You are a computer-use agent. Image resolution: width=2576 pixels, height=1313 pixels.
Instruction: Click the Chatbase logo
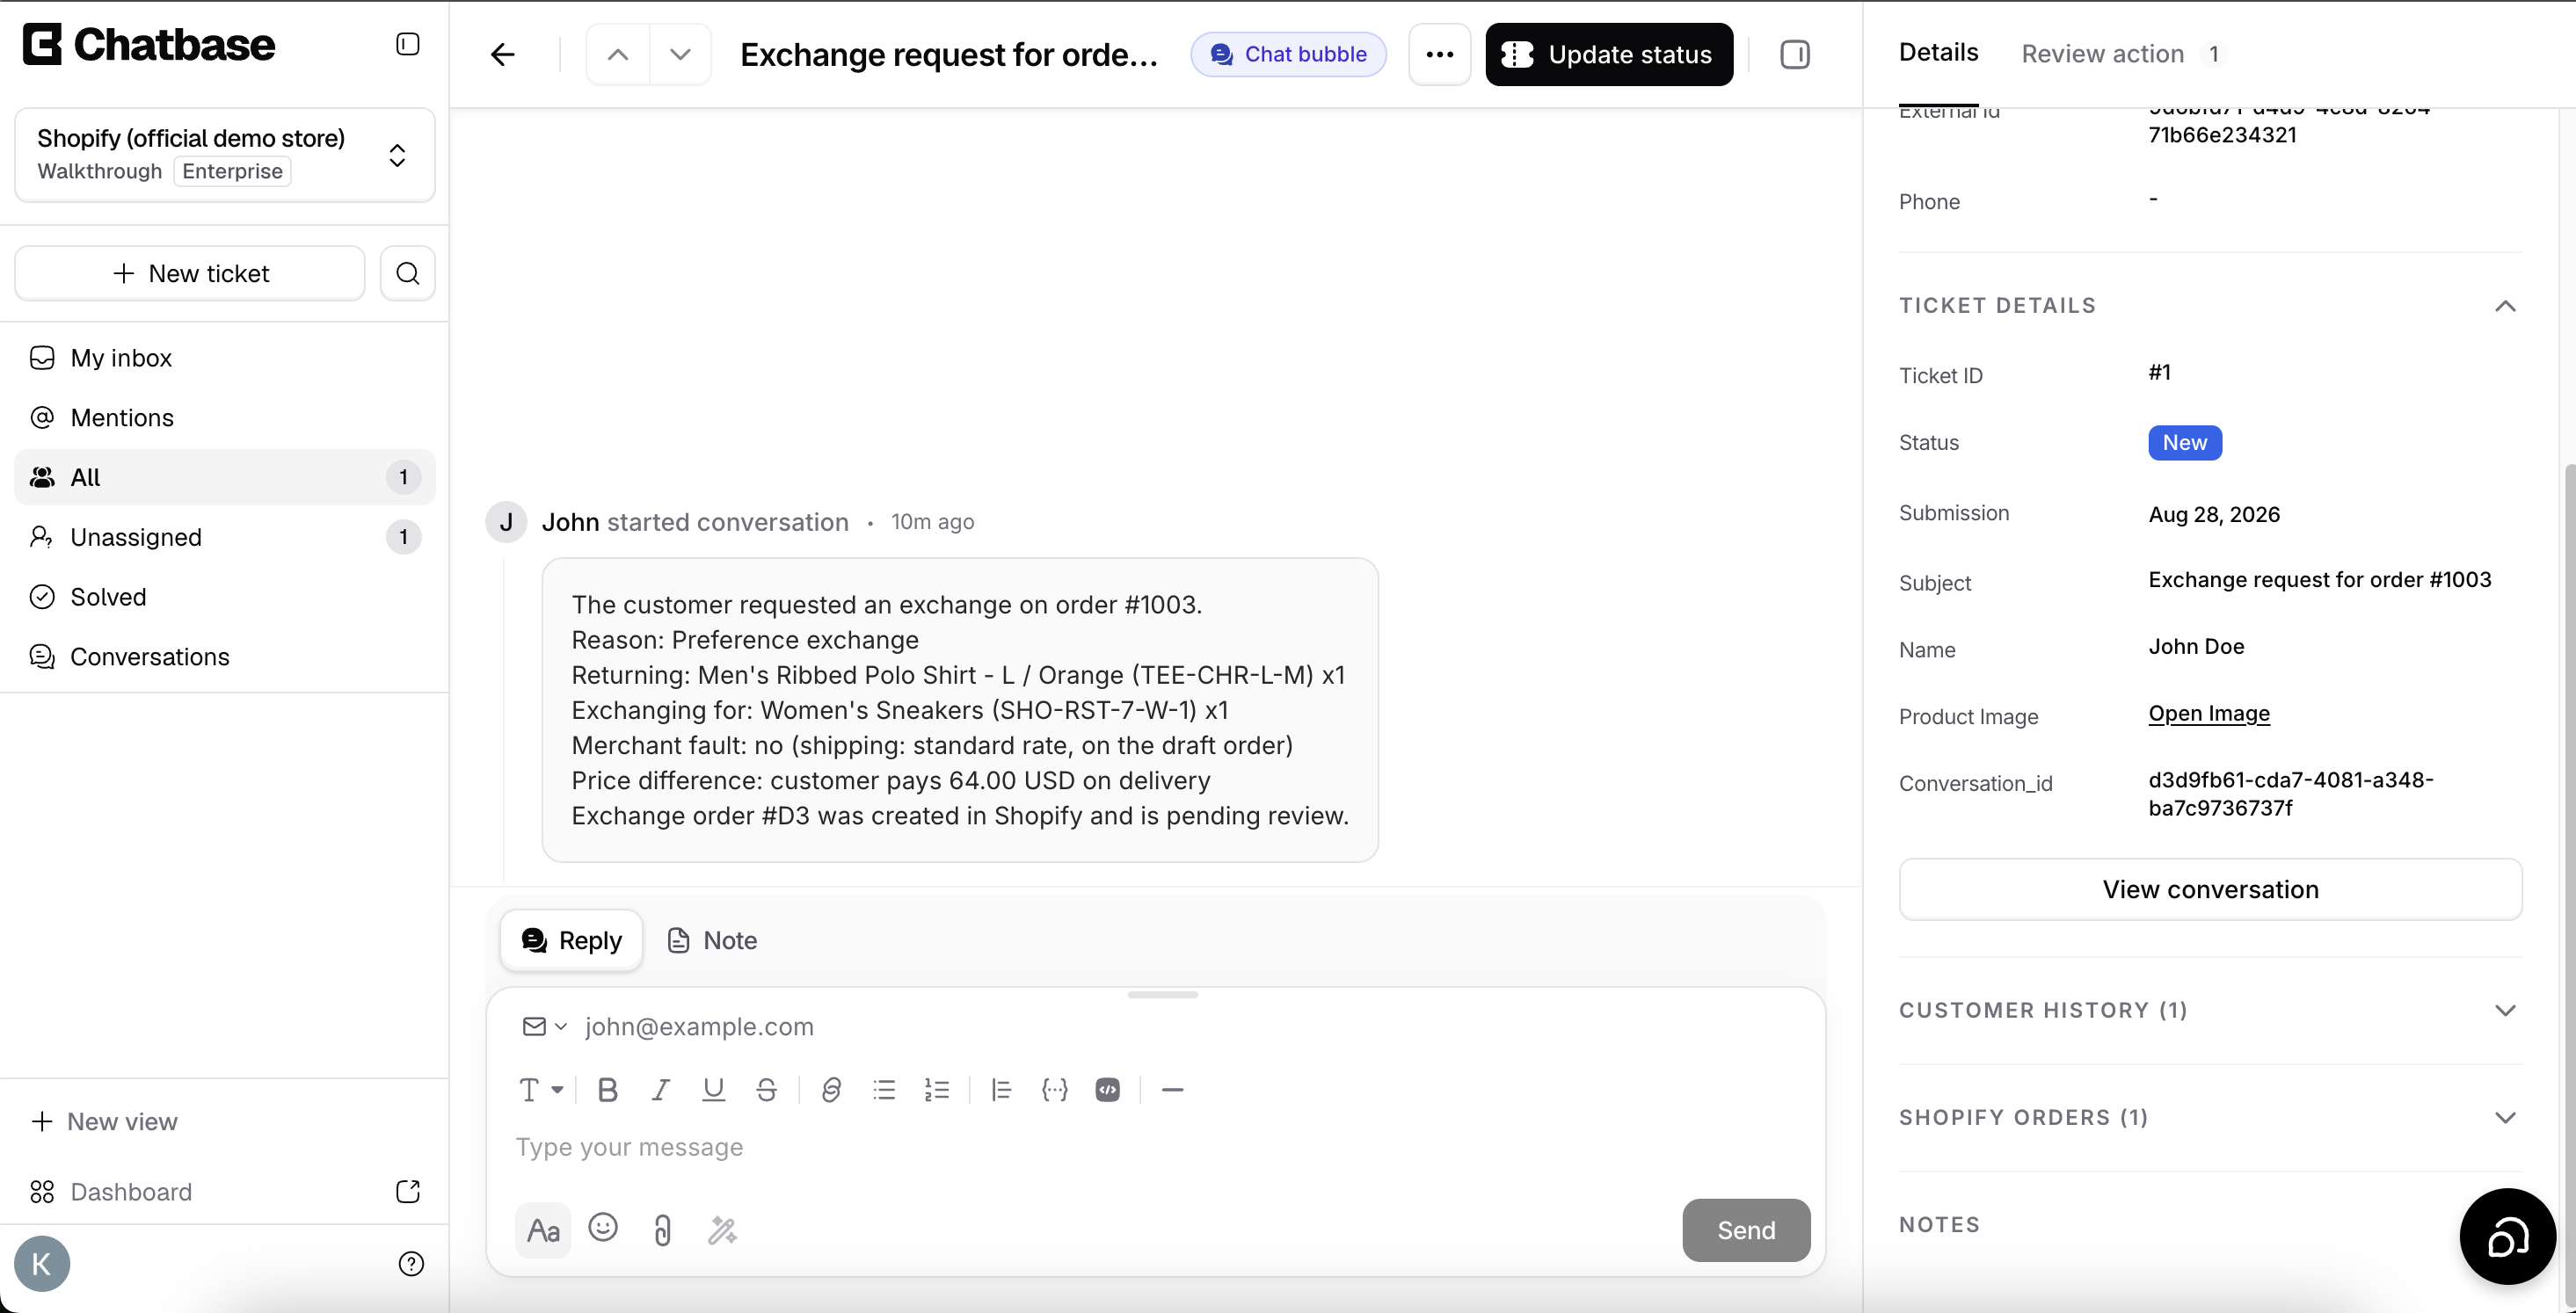coord(149,44)
